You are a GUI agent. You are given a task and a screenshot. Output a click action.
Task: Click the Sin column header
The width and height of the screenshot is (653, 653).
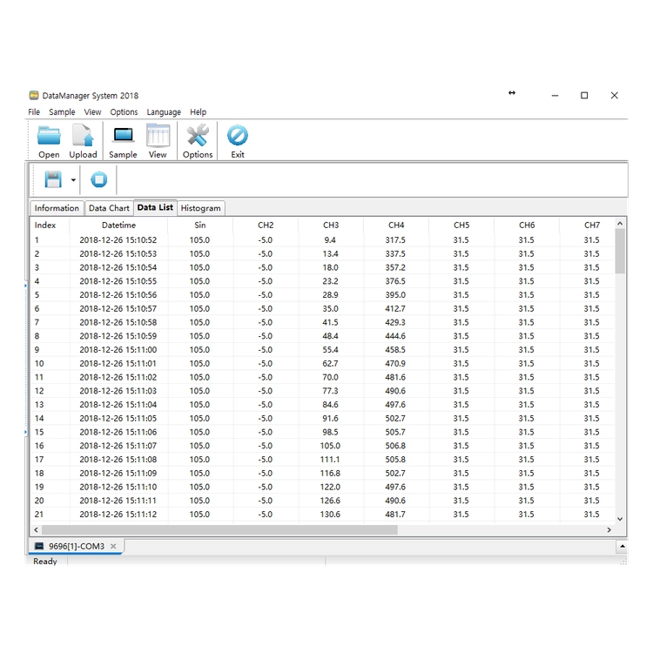[200, 225]
